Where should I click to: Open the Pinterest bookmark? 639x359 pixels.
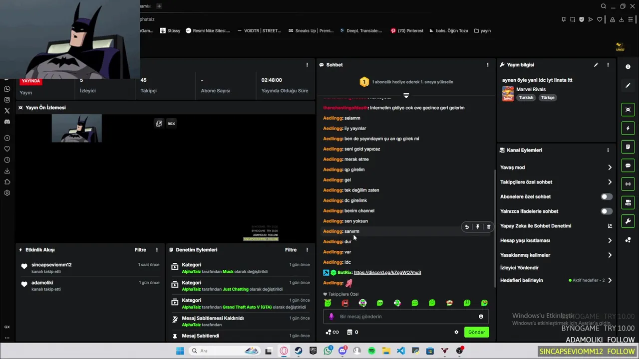[x=407, y=30]
